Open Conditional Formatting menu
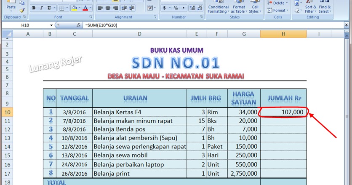The height and width of the screenshot is (185, 352). [218, 7]
